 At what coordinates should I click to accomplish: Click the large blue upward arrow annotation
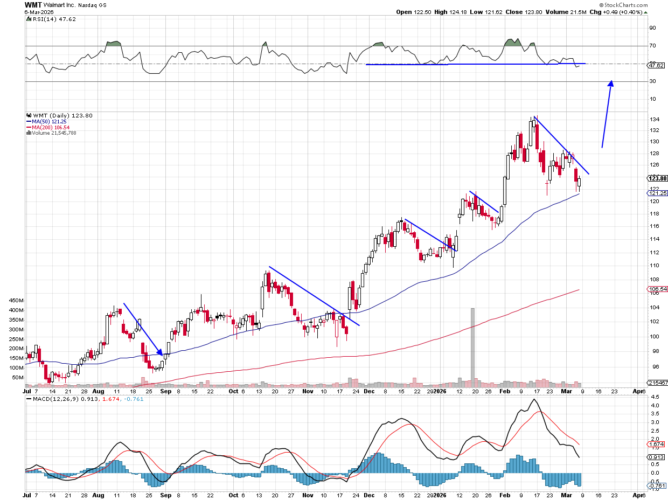click(x=607, y=114)
